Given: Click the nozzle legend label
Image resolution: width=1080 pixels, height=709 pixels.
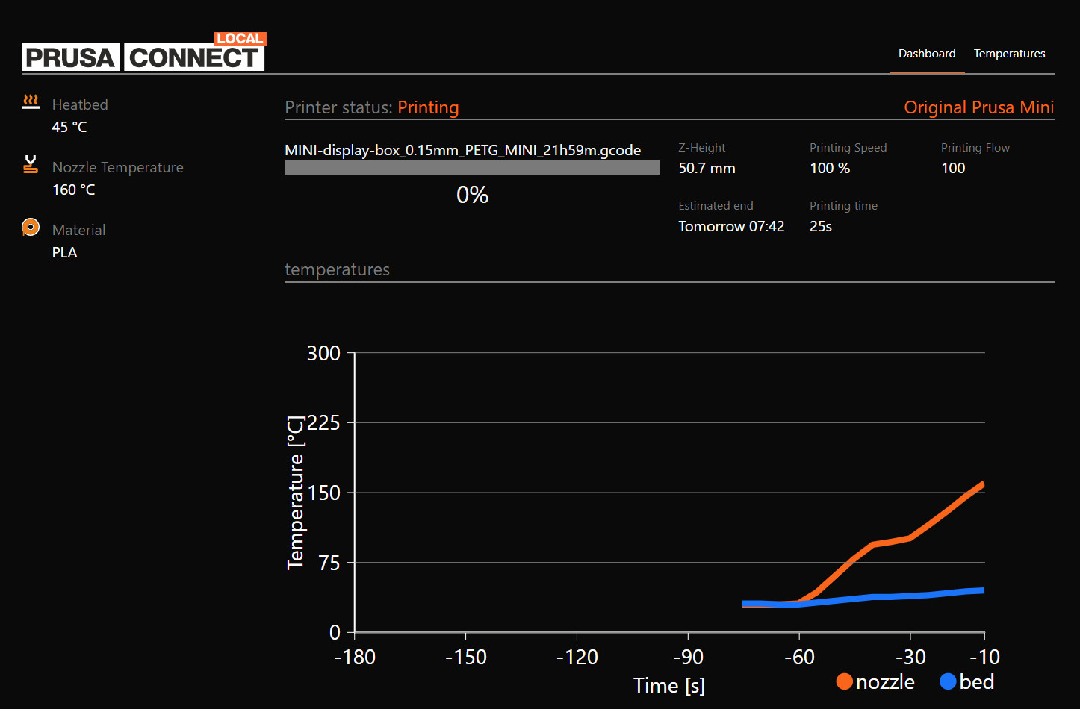Looking at the screenshot, I should pyautogui.click(x=885, y=682).
